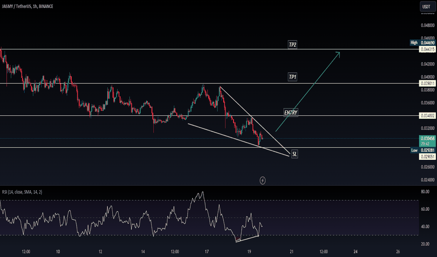
Task: Click date 14 on time axis
Action: click(x=143, y=252)
